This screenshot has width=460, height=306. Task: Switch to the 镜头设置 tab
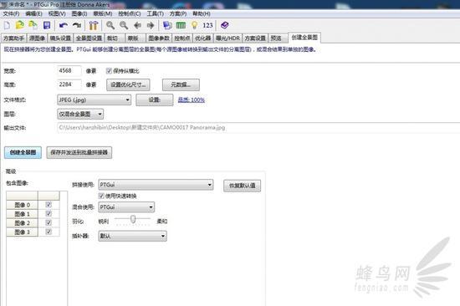60,38
